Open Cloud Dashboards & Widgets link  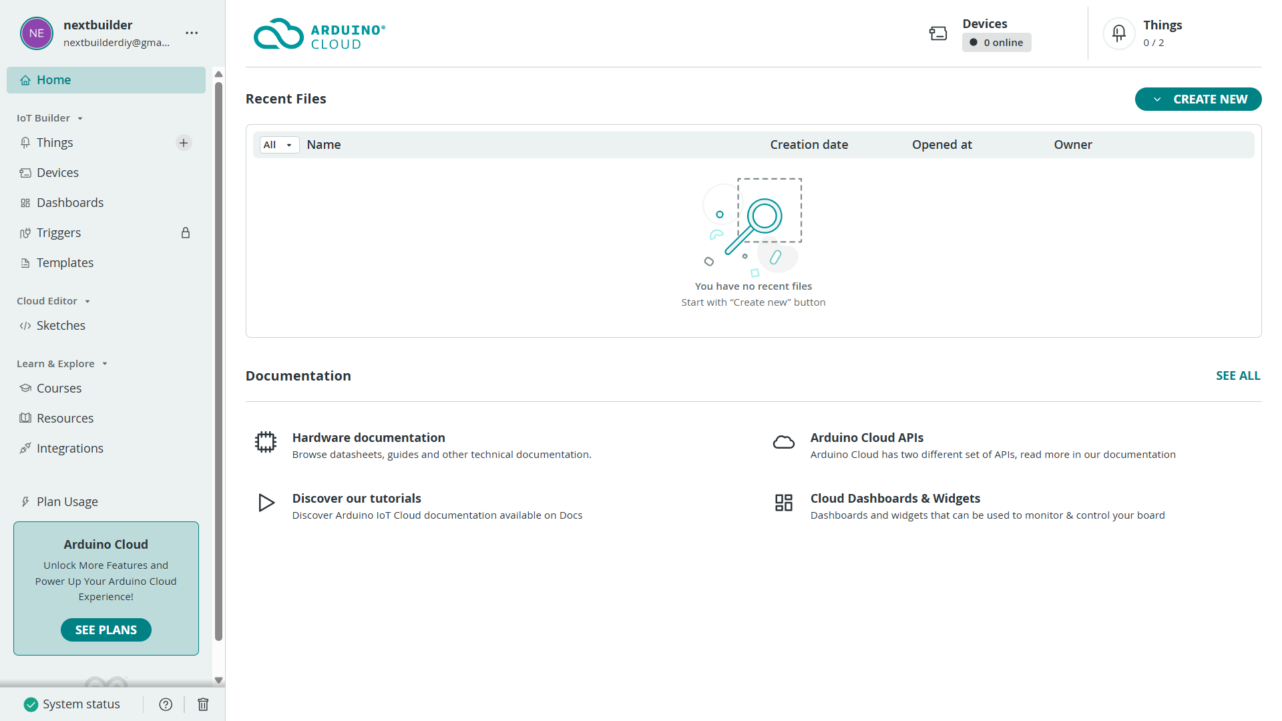[x=895, y=499]
